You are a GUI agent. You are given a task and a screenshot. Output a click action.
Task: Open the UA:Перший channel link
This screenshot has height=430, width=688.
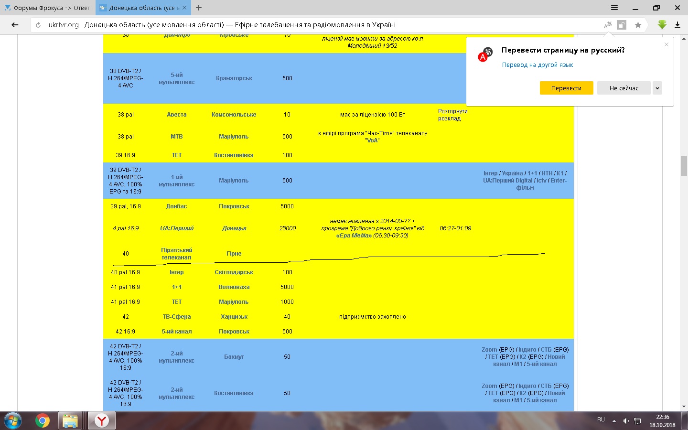pyautogui.click(x=177, y=228)
